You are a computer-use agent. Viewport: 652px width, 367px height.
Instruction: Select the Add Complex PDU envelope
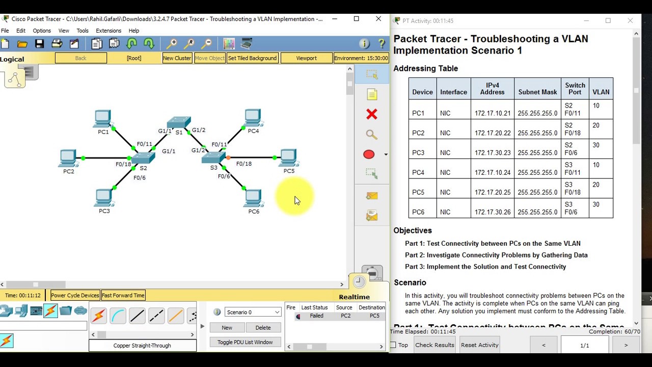click(372, 216)
